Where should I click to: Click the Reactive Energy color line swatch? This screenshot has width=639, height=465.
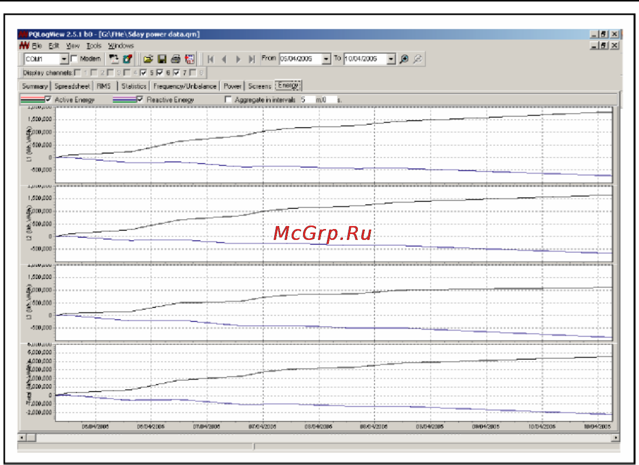(x=124, y=100)
